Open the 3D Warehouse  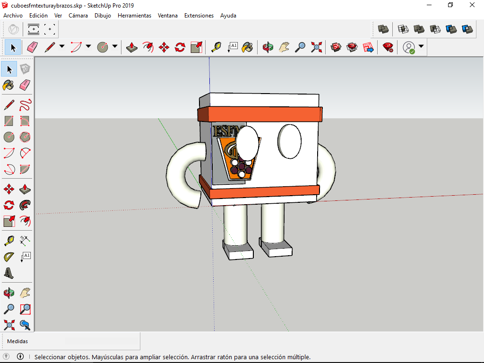click(336, 47)
